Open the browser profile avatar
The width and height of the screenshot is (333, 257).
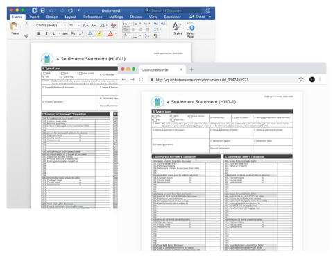click(312, 79)
